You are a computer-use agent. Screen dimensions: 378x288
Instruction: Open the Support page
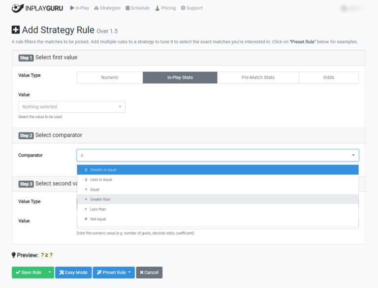(191, 8)
